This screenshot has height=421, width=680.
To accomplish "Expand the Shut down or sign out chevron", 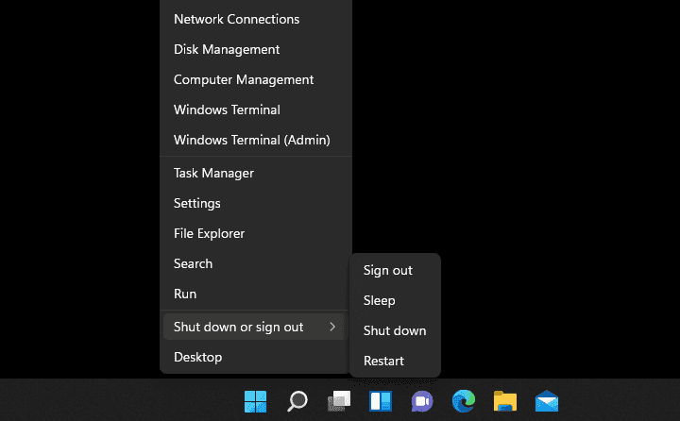I will click(x=332, y=327).
